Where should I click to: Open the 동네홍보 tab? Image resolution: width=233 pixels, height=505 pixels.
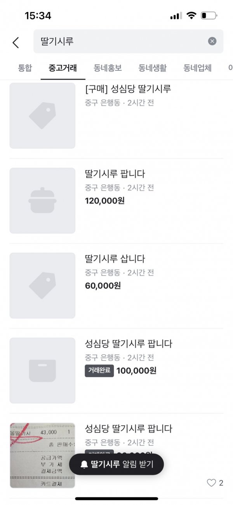pyautogui.click(x=108, y=68)
